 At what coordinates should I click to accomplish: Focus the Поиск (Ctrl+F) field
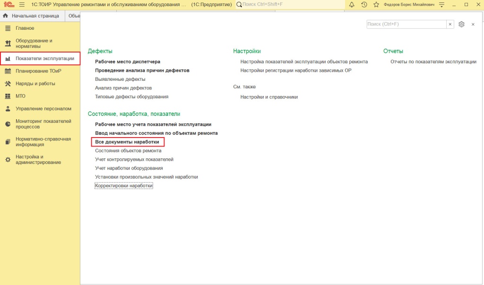coord(406,24)
